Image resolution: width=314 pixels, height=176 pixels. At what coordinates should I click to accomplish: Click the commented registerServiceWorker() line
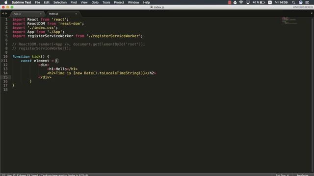pyautogui.click(x=41, y=48)
